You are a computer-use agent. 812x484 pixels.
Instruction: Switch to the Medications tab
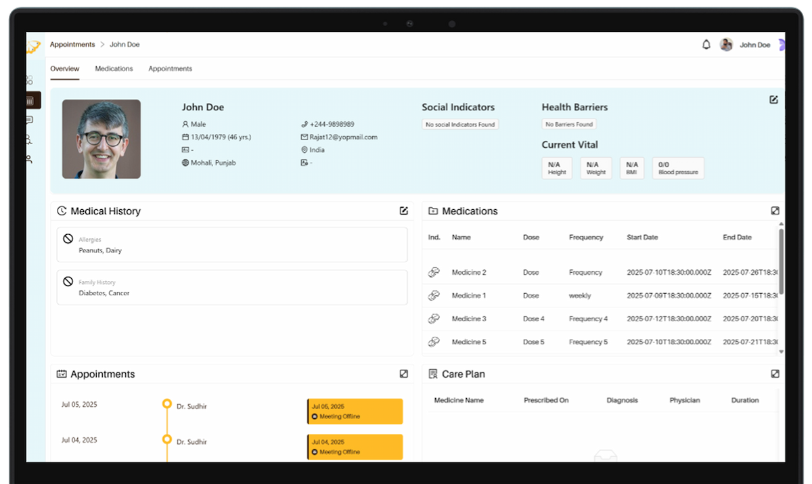point(114,69)
